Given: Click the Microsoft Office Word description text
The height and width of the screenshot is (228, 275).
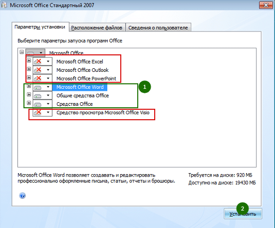Looking at the screenshot, I should (x=96, y=178).
